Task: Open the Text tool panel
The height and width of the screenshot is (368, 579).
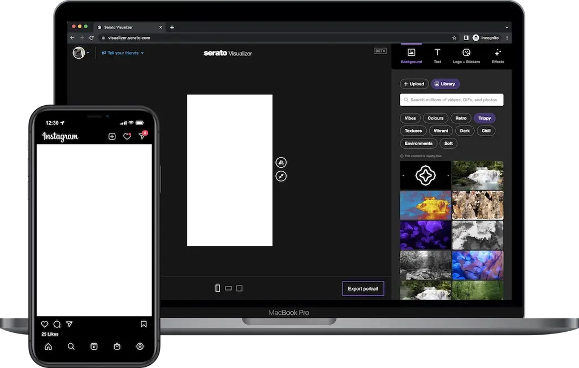Action: click(x=437, y=56)
